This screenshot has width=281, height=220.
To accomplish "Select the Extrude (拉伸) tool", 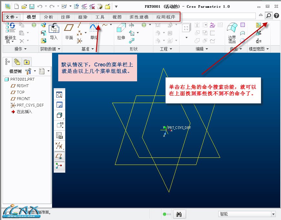I will pyautogui.click(x=121, y=32).
